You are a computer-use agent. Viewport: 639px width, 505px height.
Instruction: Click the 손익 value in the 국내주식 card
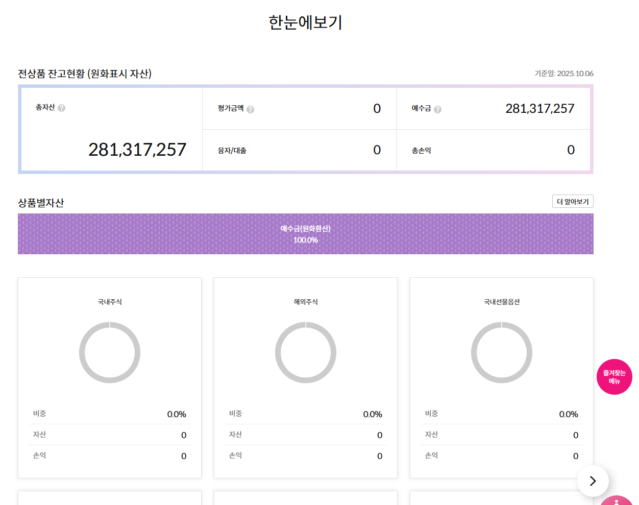tap(183, 455)
